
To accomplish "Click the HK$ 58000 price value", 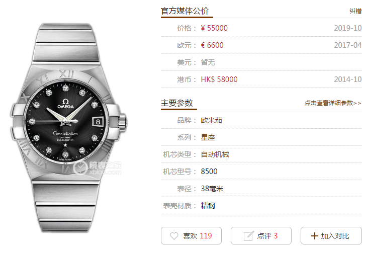I will [x=219, y=79].
